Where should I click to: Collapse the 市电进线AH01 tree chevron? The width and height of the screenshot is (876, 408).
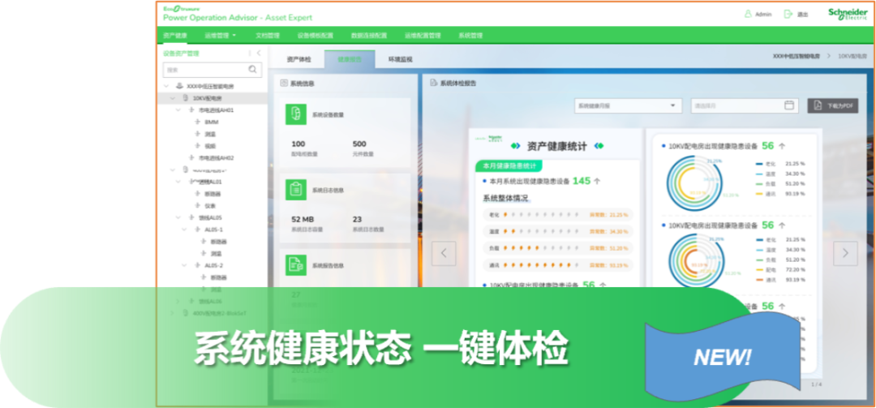point(178,110)
